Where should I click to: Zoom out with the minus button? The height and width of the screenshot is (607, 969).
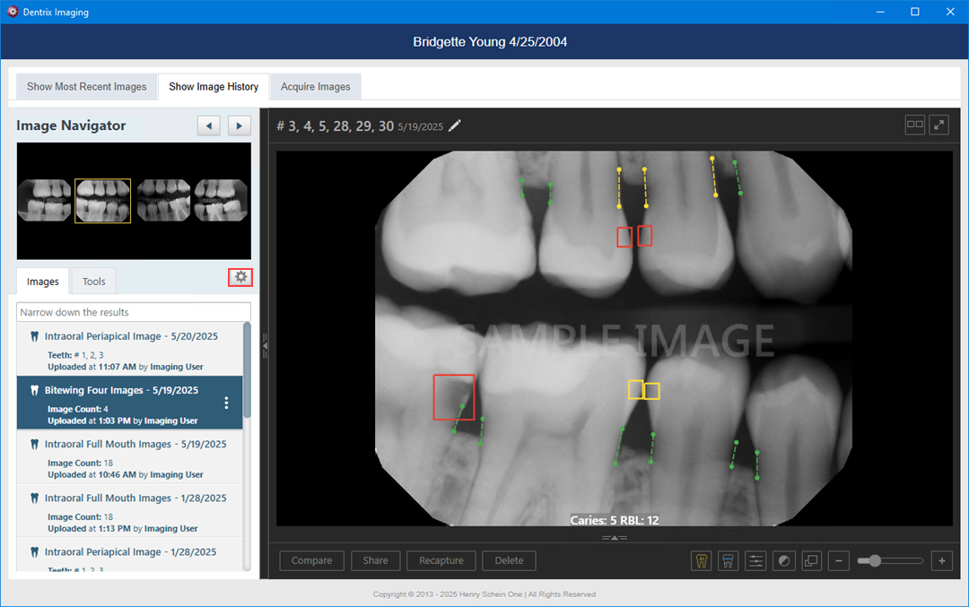pyautogui.click(x=839, y=560)
